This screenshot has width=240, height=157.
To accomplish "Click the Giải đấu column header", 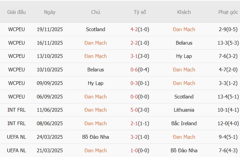I will 17,12.
